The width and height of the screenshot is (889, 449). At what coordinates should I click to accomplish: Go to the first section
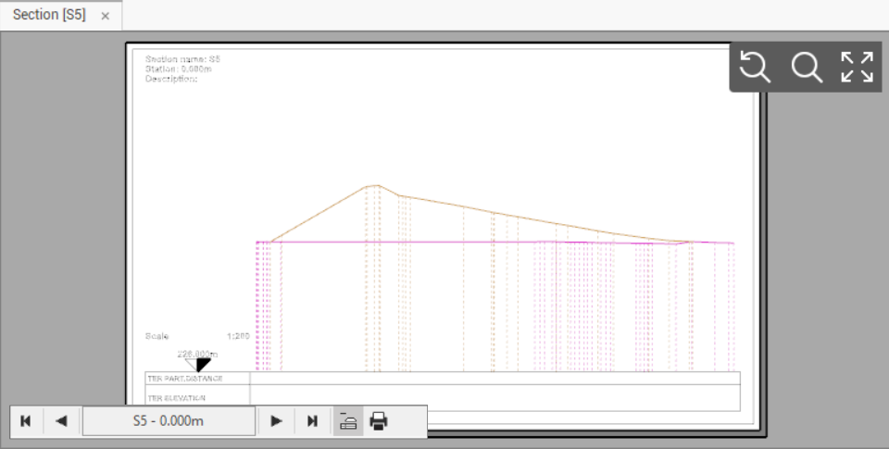coord(25,421)
